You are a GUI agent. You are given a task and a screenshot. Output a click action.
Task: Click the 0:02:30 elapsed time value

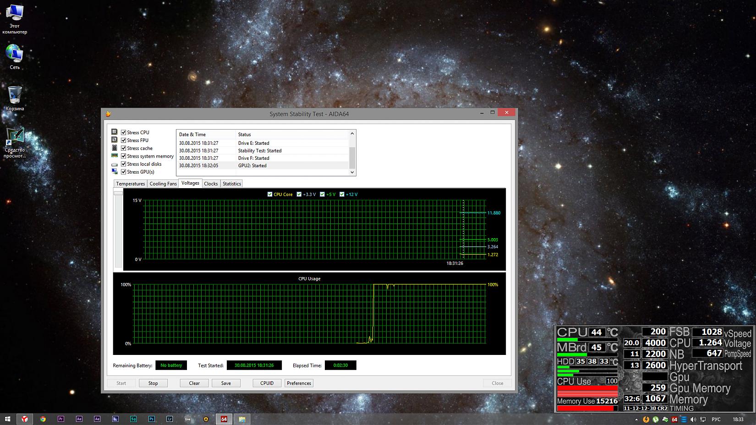pos(340,365)
